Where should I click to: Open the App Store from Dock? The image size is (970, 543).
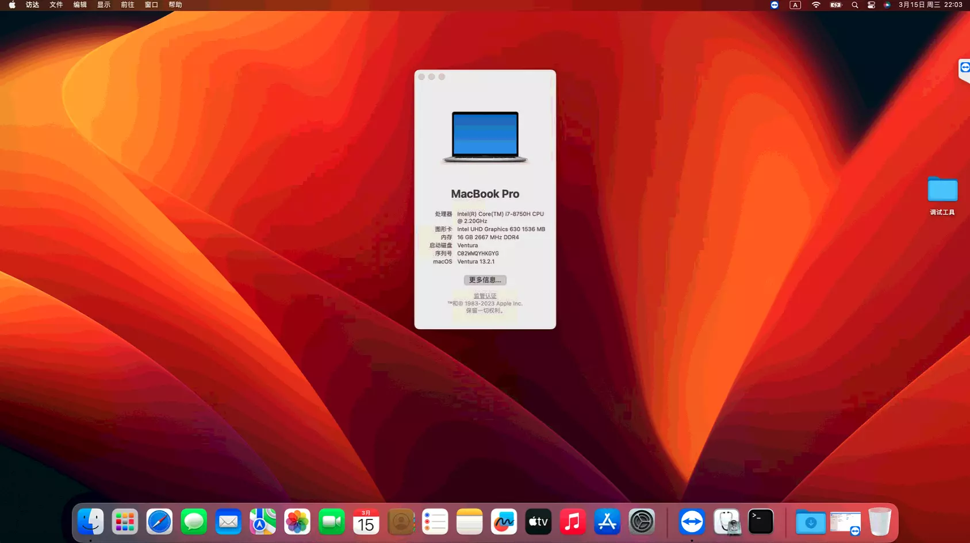pyautogui.click(x=607, y=522)
